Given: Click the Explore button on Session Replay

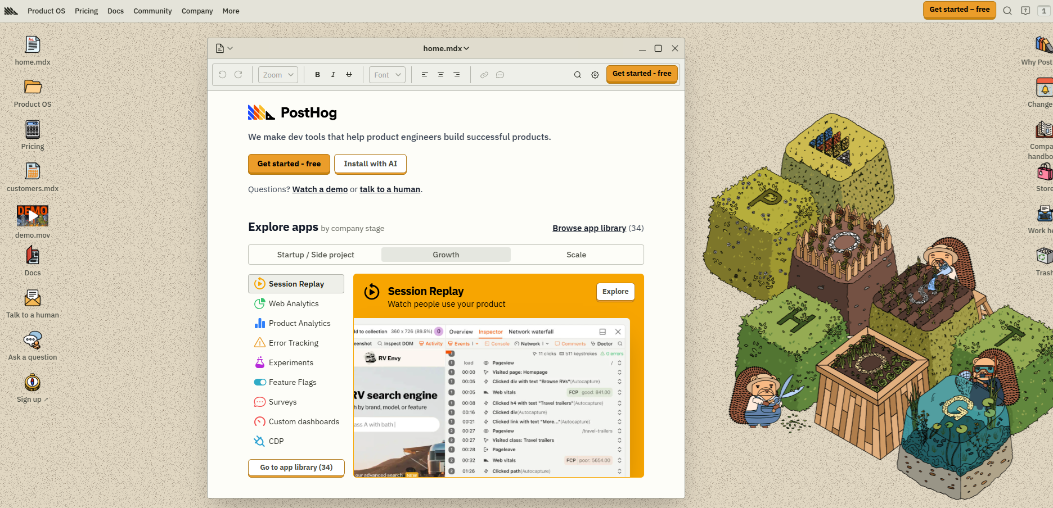Looking at the screenshot, I should 615,292.
